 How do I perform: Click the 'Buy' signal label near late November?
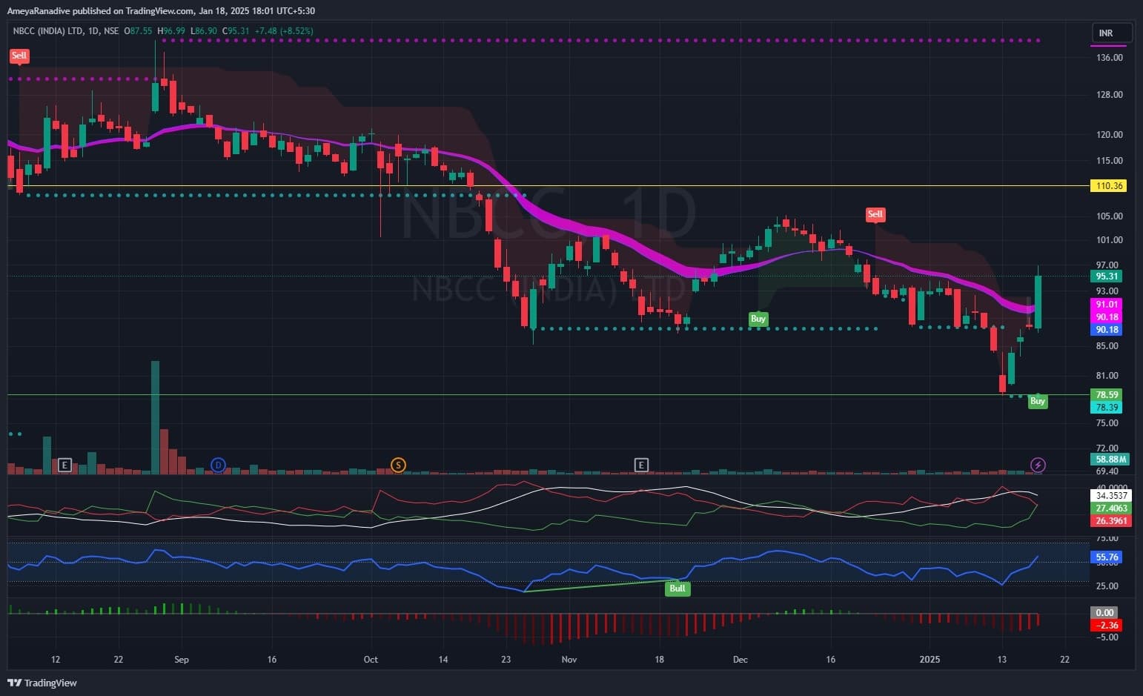pyautogui.click(x=758, y=319)
